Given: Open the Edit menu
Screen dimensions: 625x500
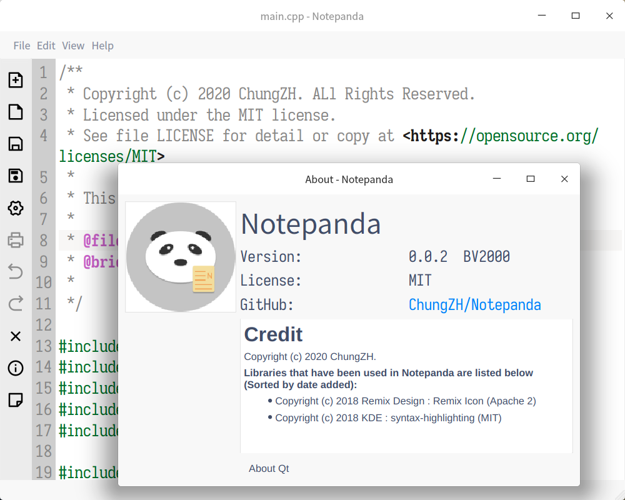Looking at the screenshot, I should (46, 46).
